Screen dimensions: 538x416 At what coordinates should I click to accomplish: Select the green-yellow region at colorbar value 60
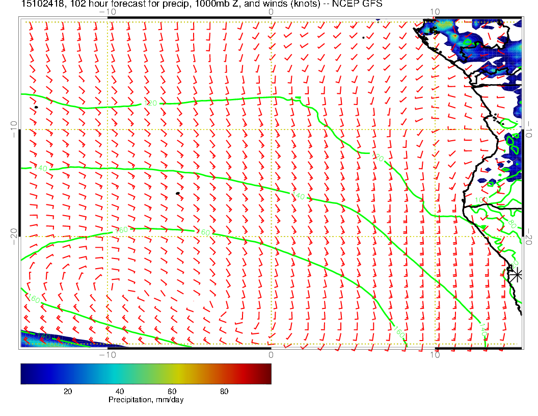click(x=172, y=373)
